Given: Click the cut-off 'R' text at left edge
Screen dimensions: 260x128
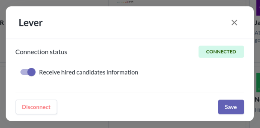Looking at the screenshot, I should click(x=2, y=23).
